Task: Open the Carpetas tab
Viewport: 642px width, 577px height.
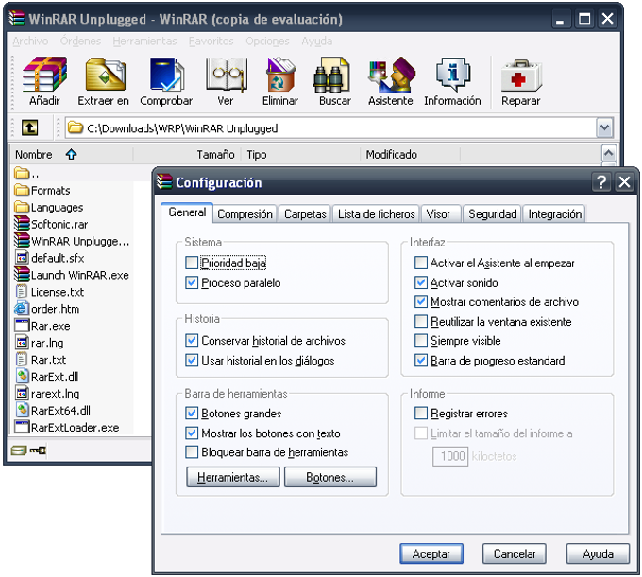Action: click(305, 214)
